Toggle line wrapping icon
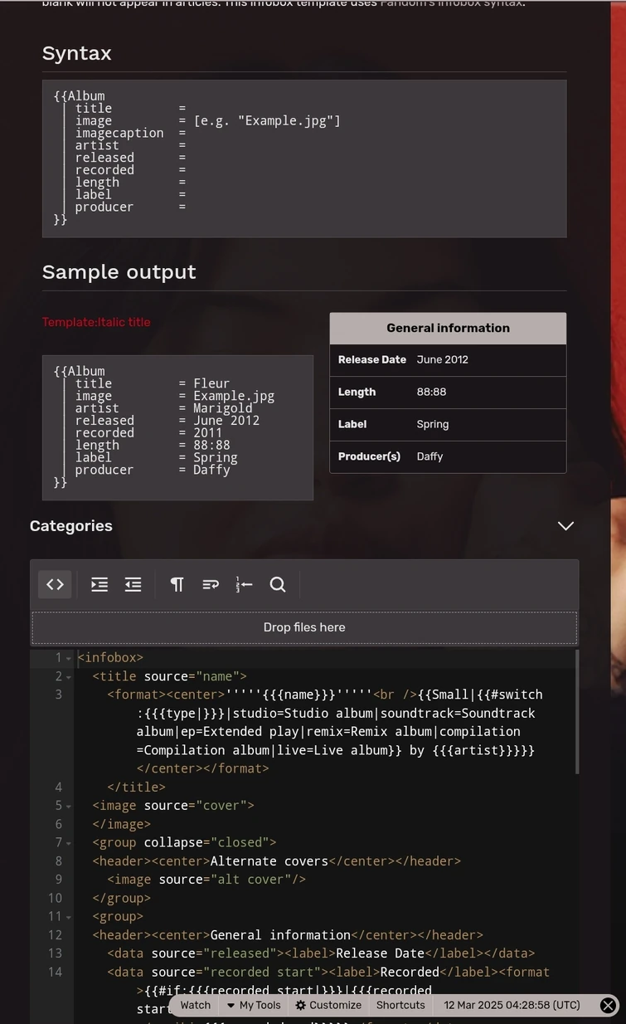The height and width of the screenshot is (1024, 626). (x=211, y=584)
